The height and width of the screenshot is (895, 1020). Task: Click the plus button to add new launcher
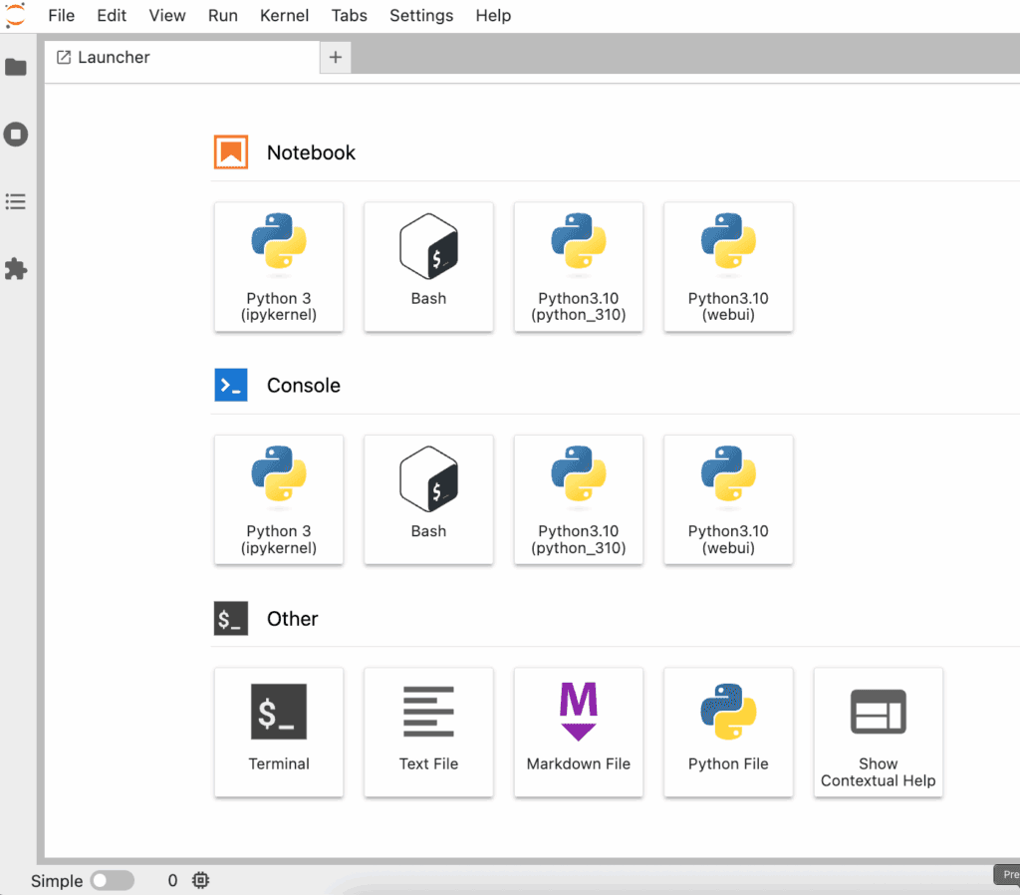click(336, 58)
